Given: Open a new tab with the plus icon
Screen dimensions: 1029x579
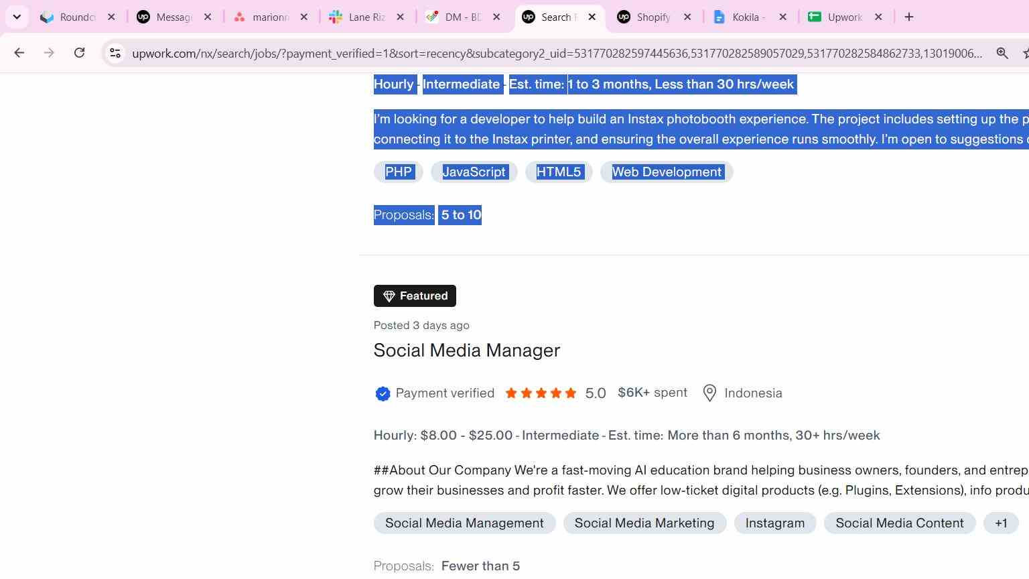Looking at the screenshot, I should (x=909, y=17).
